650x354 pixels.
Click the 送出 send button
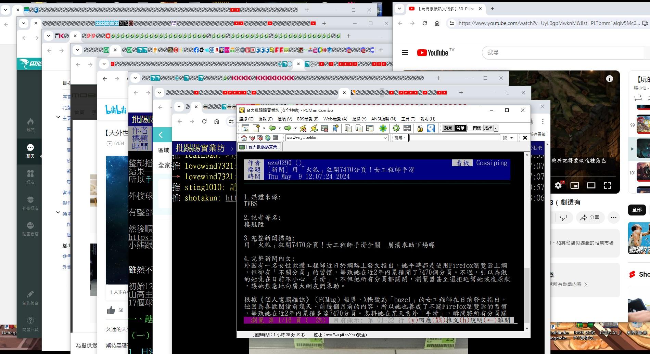click(488, 128)
